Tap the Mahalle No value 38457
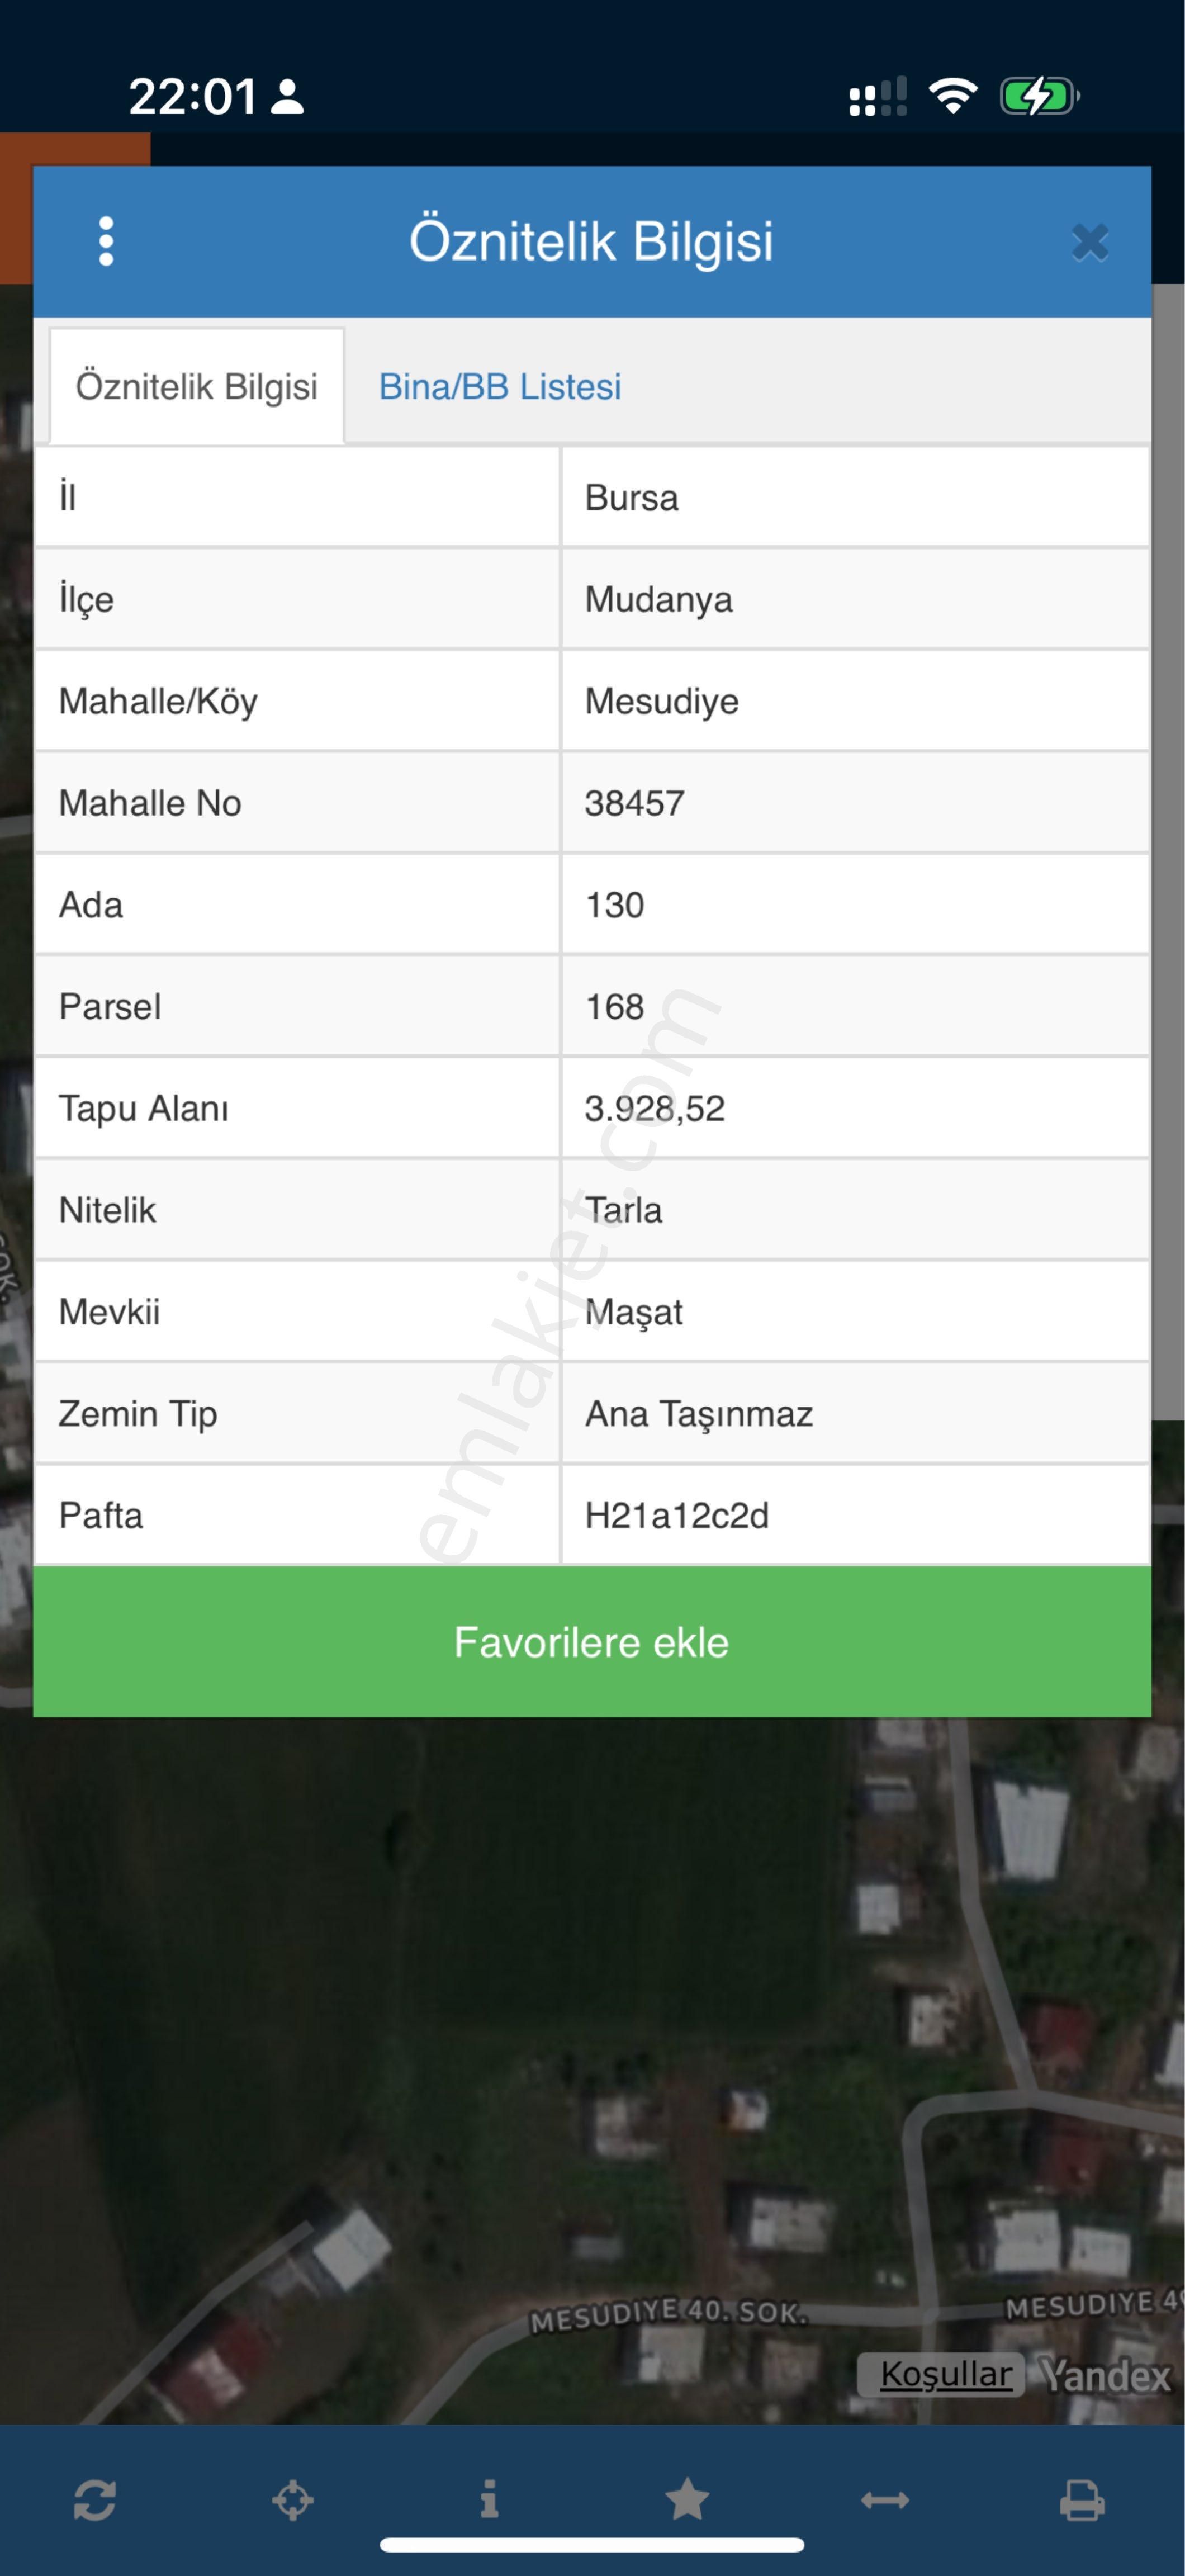The height and width of the screenshot is (2576, 1185). tap(635, 803)
